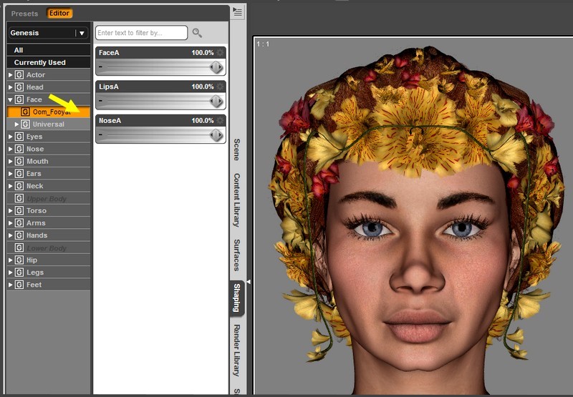Select the Ears category label
573x397 pixels.
tap(34, 174)
